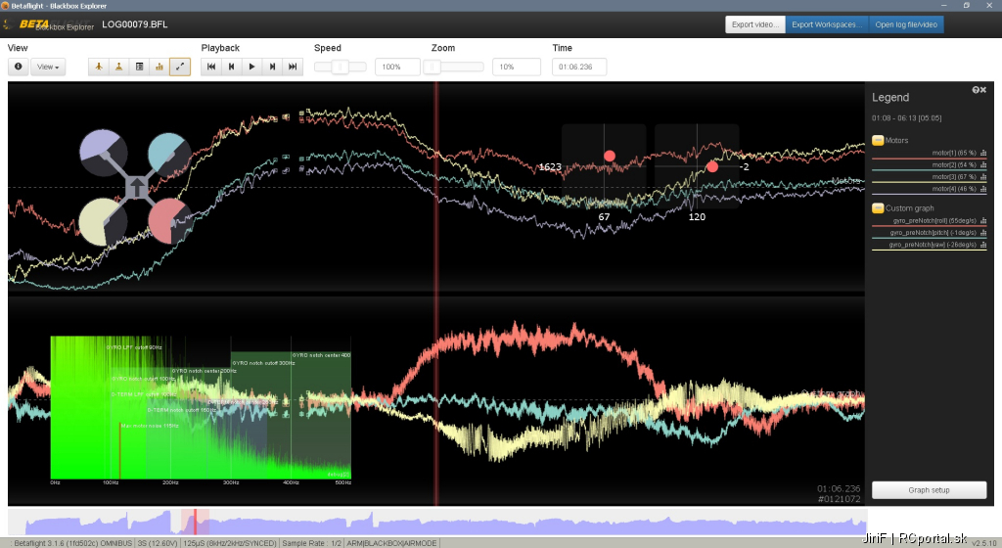This screenshot has width=1002, height=548.
Task: Click the left throttle/yaw stick indicator
Action: pos(604,166)
